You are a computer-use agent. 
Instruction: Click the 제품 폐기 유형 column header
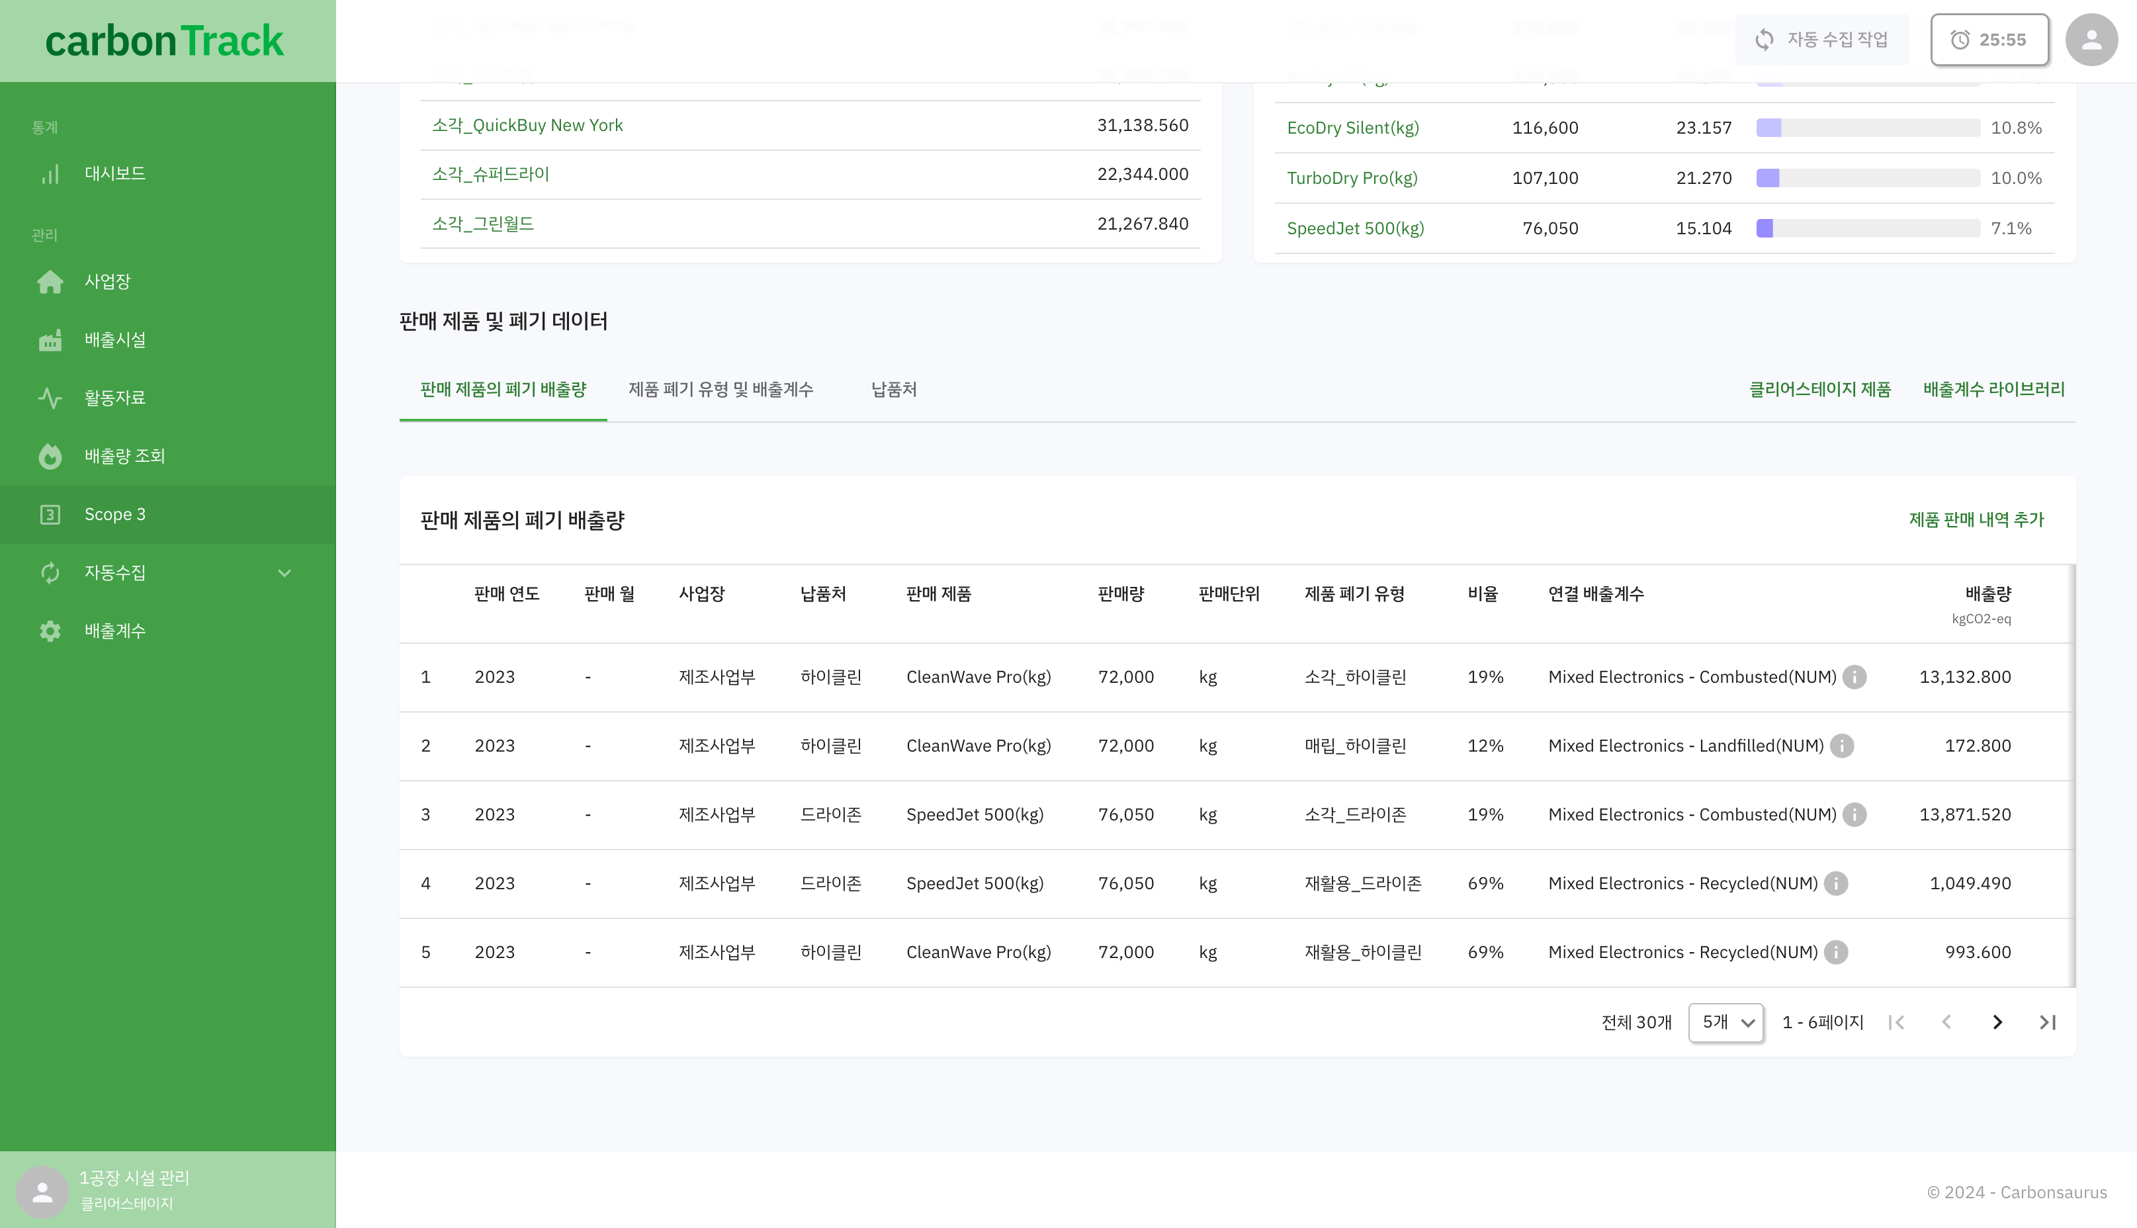tap(1354, 593)
